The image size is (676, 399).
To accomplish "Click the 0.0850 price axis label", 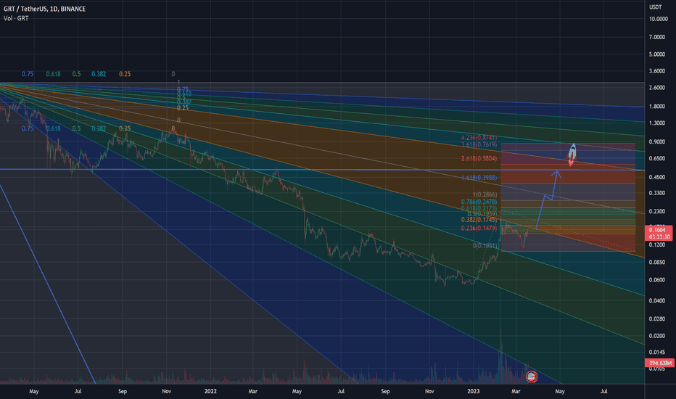I will [657, 263].
